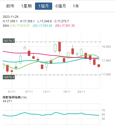Switch chart to 1年 range
The height and width of the screenshot is (128, 115).
(76, 6)
